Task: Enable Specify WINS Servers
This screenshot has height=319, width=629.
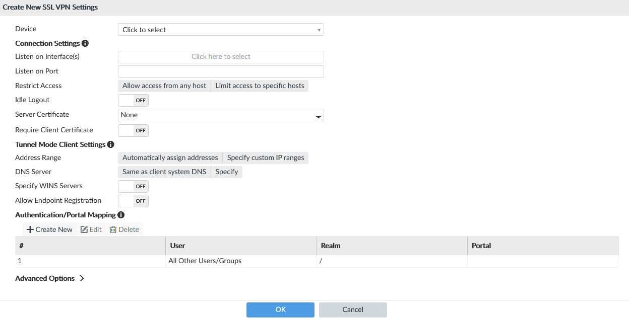Action: (x=133, y=186)
